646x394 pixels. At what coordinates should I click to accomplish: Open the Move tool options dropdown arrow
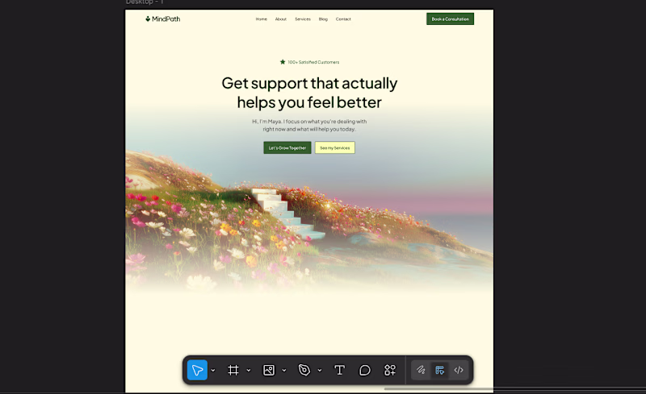pos(213,370)
